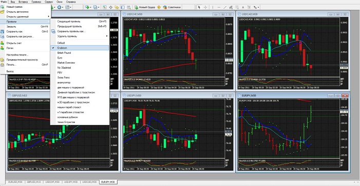Select the text 'A' drawing tool
Image resolution: width=360 pixels, height=186 pixels.
[x=243, y=7]
